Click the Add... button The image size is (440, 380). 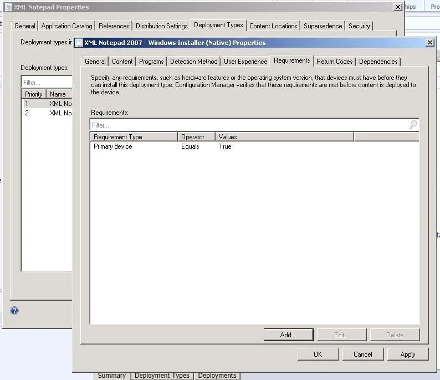288,335
